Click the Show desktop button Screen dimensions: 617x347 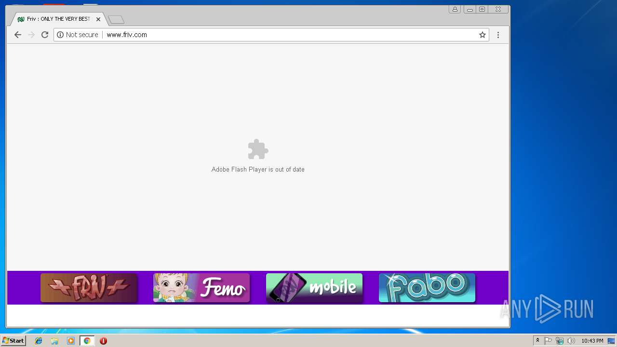click(611, 341)
